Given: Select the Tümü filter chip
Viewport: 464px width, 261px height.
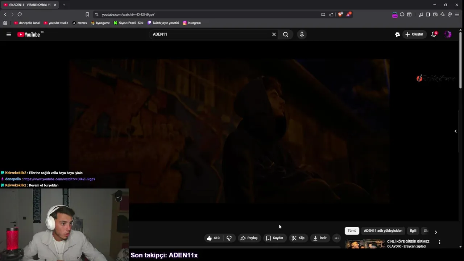Looking at the screenshot, I should (x=352, y=231).
